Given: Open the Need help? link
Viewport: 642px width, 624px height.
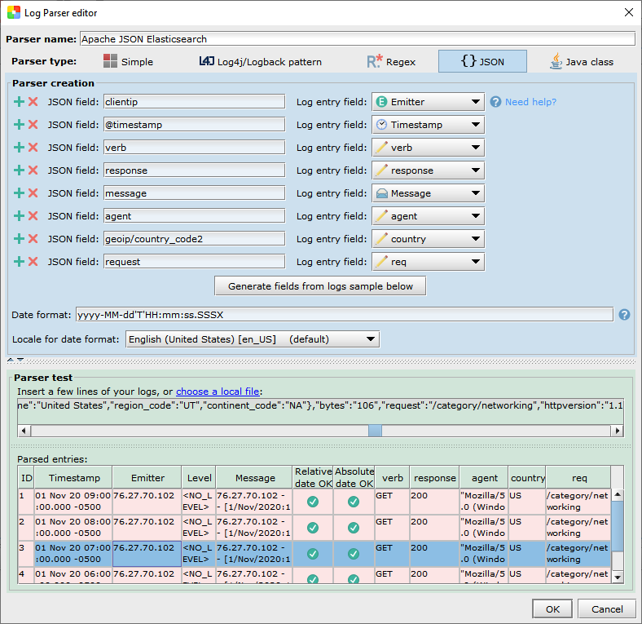Looking at the screenshot, I should click(x=530, y=102).
